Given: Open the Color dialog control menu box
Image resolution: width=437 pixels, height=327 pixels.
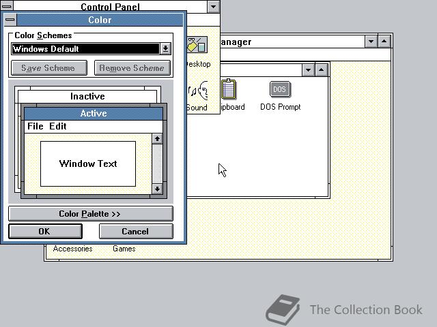Looking at the screenshot, I should point(10,20).
